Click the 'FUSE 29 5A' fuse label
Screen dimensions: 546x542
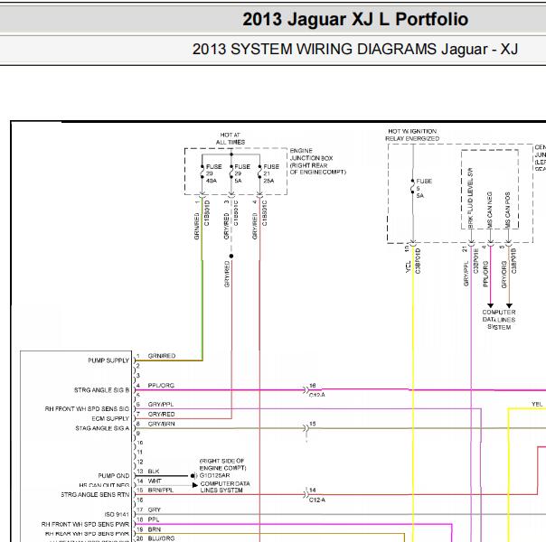click(x=242, y=173)
